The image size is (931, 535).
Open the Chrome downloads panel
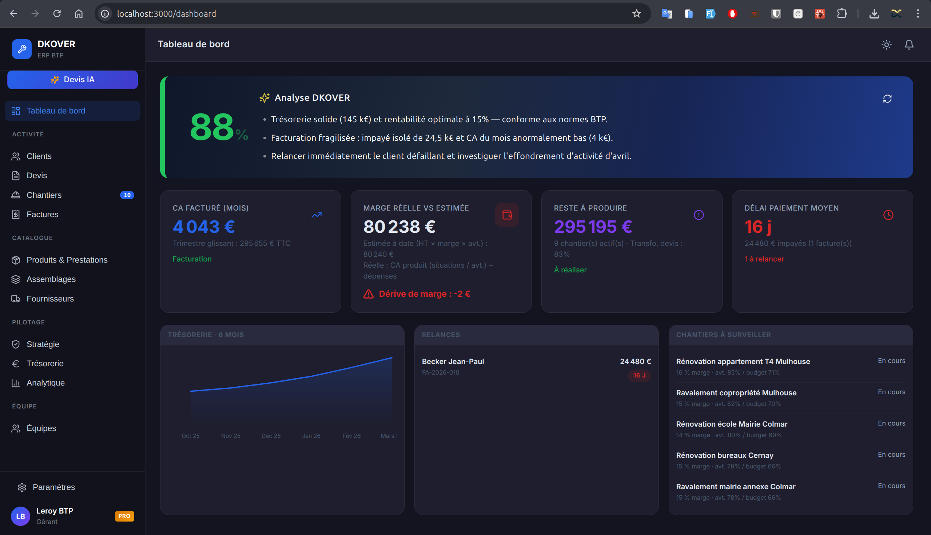pos(875,13)
